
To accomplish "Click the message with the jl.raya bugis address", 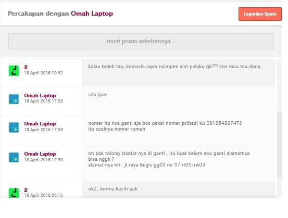I will (x=169, y=159).
